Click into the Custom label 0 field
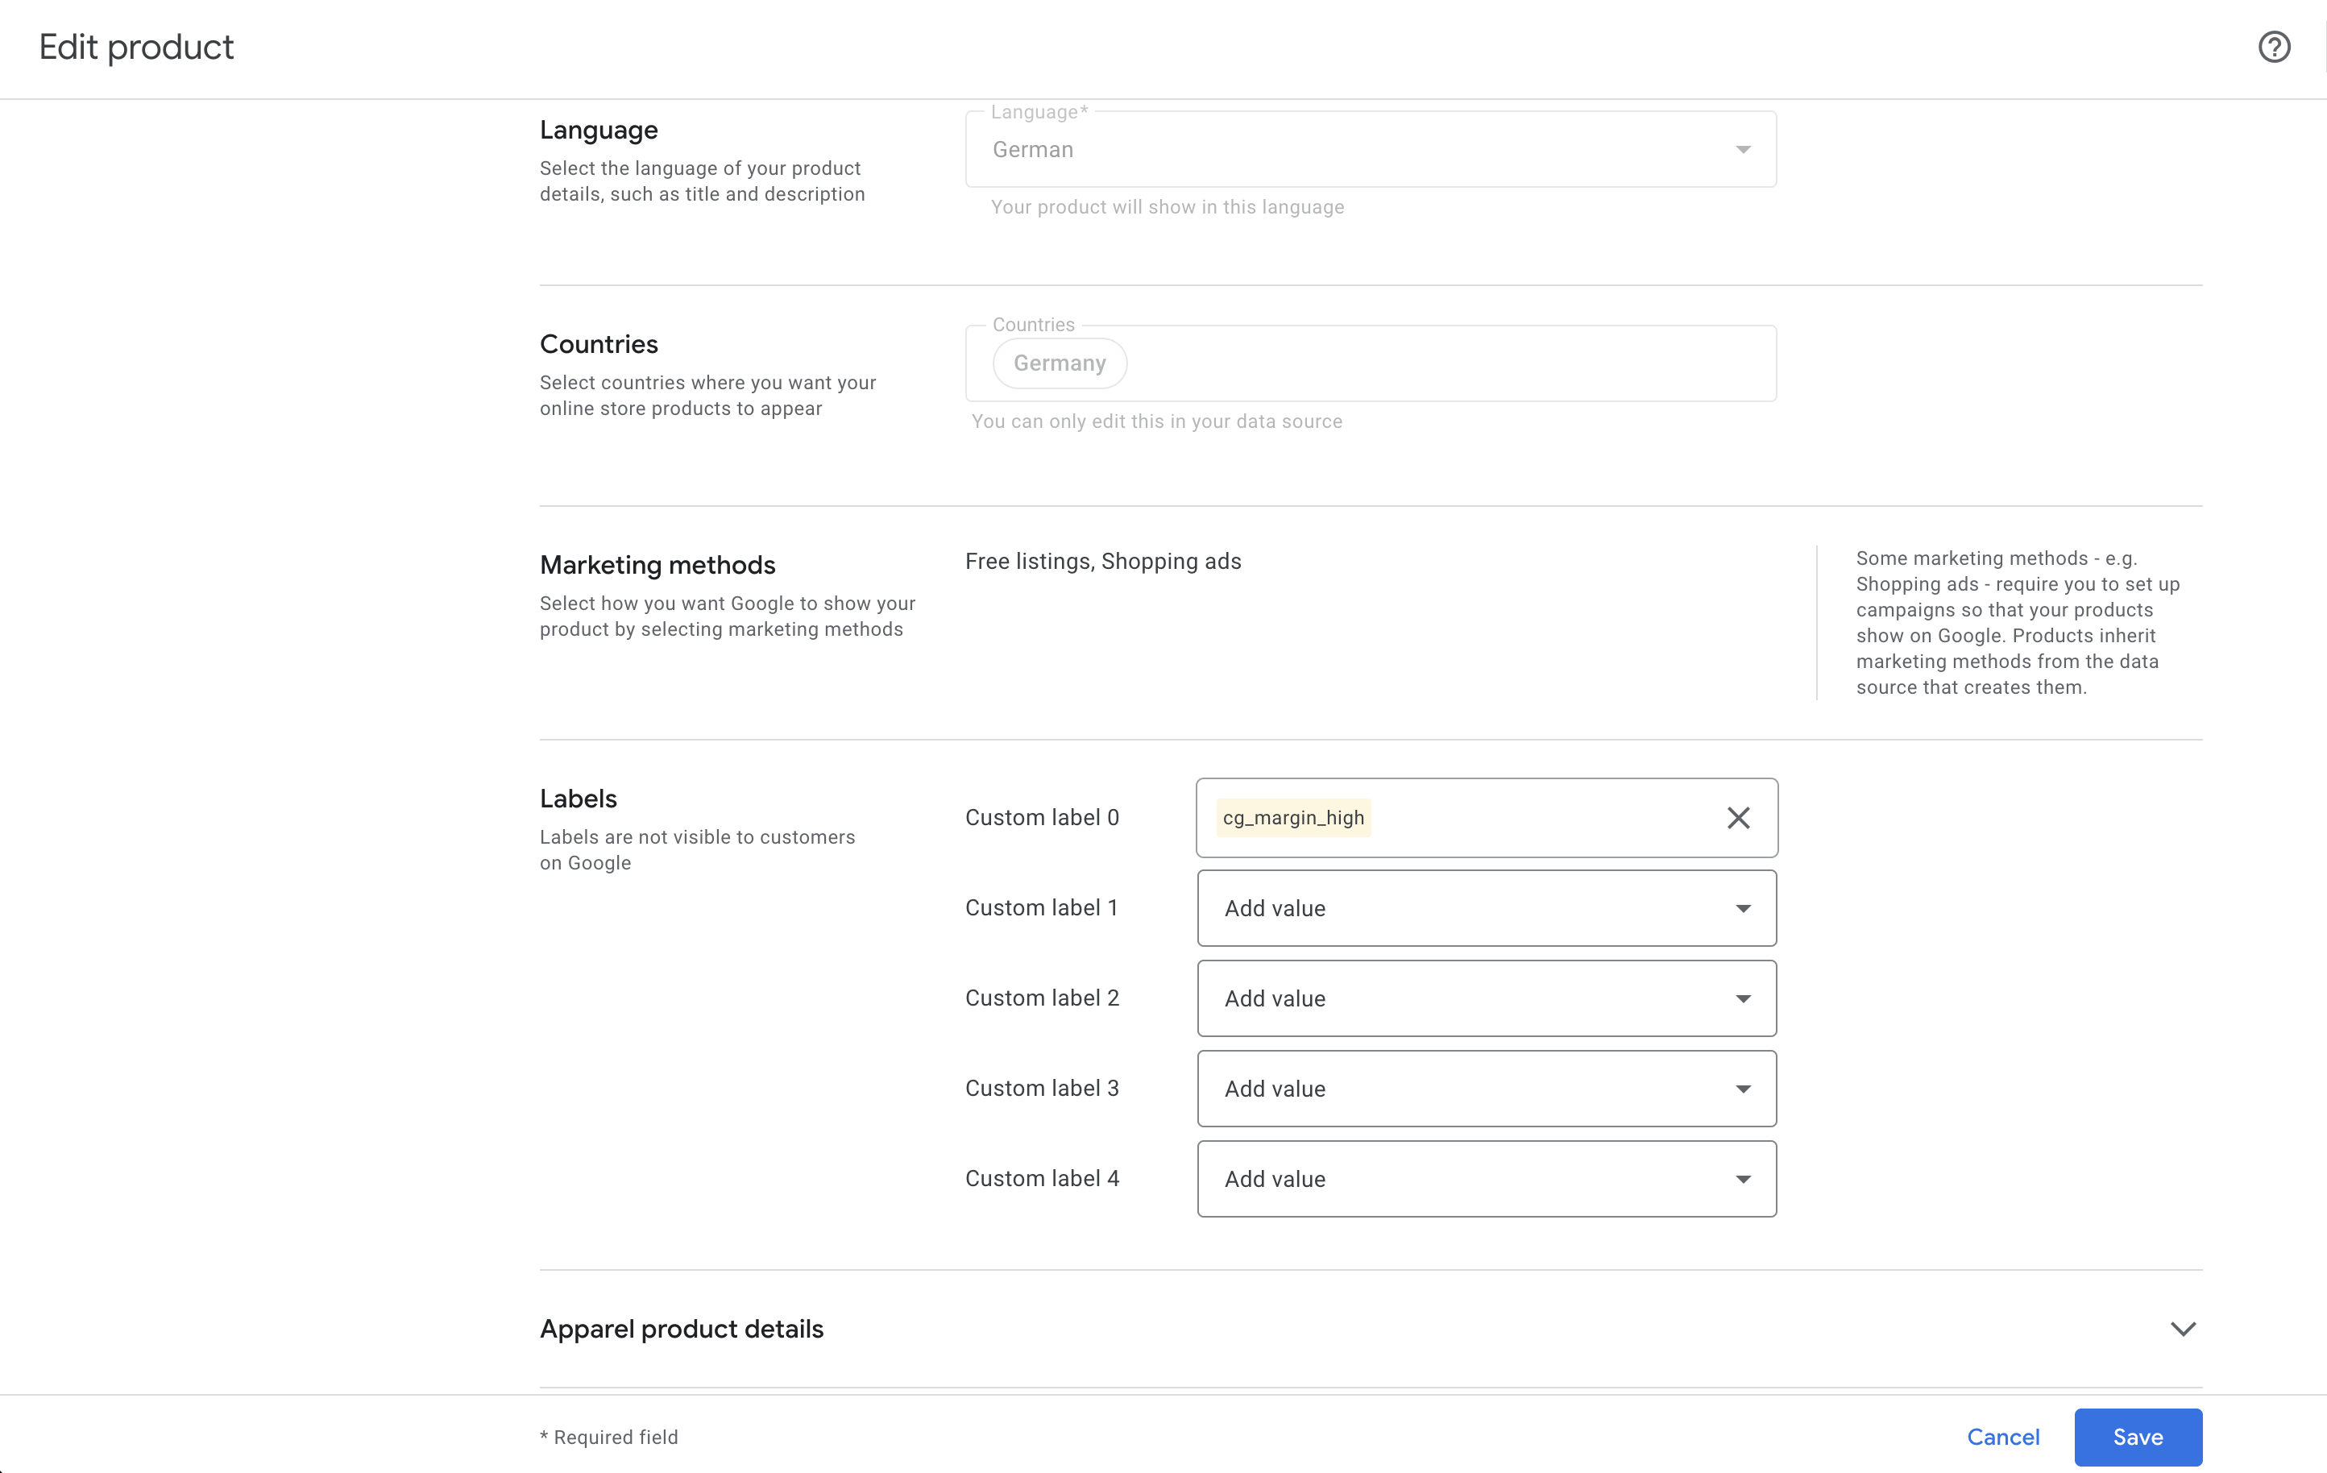The width and height of the screenshot is (2327, 1473). tap(1487, 818)
